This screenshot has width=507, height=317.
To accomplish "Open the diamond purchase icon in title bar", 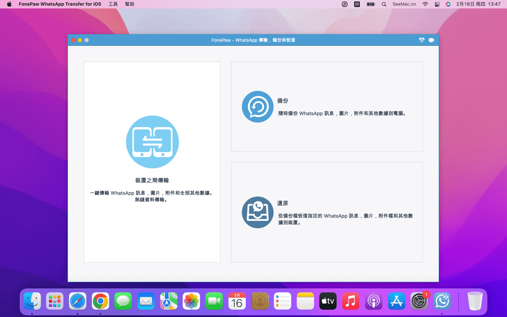I will [x=422, y=40].
